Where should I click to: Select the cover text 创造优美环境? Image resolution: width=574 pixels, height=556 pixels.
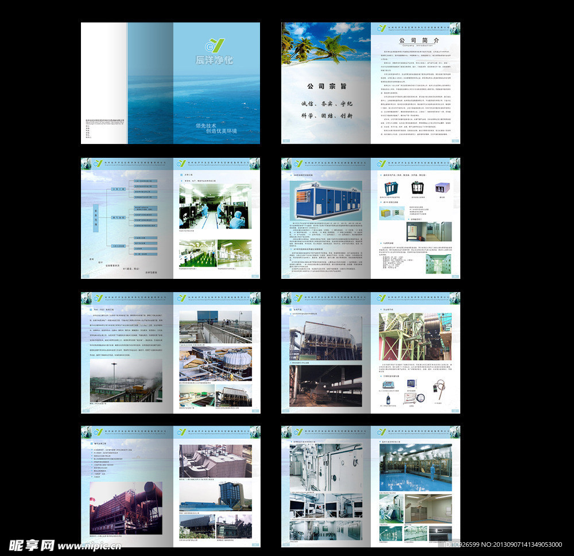[222, 131]
